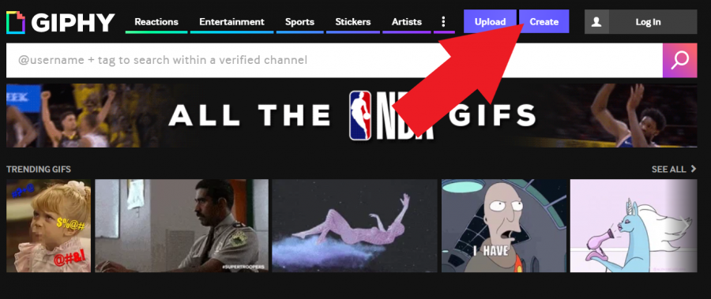
Task: Click the magnifying glass search icon
Action: click(x=679, y=60)
